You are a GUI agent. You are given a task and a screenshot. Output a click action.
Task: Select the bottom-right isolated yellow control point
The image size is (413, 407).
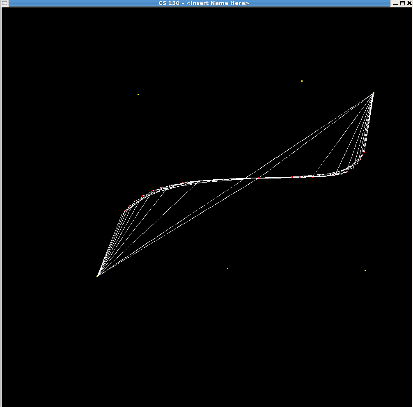click(365, 271)
